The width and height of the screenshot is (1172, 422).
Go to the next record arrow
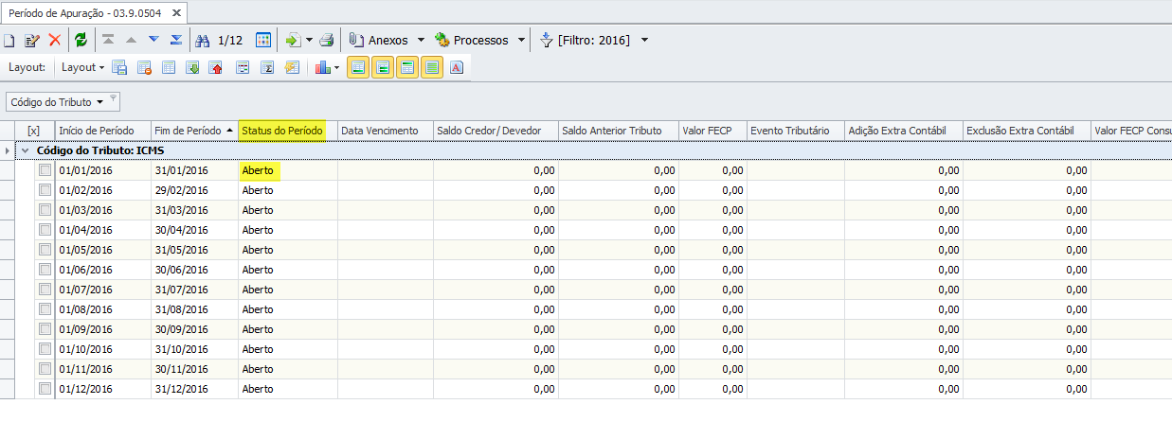[x=153, y=41]
